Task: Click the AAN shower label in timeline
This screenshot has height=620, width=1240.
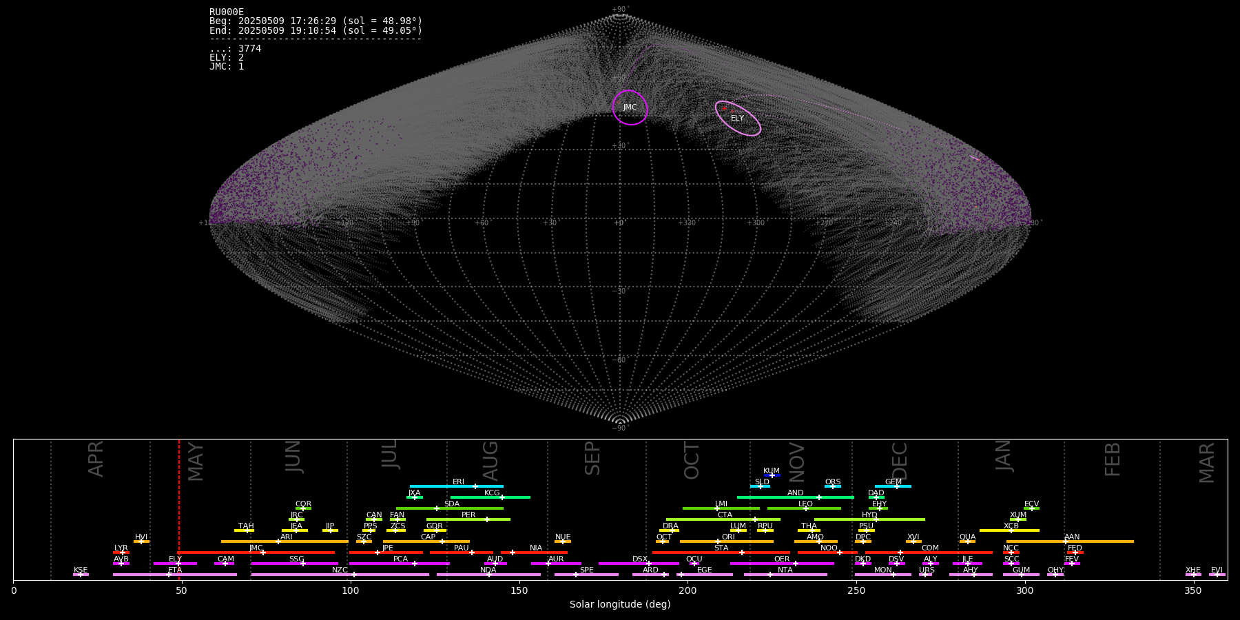Action: tap(1072, 537)
